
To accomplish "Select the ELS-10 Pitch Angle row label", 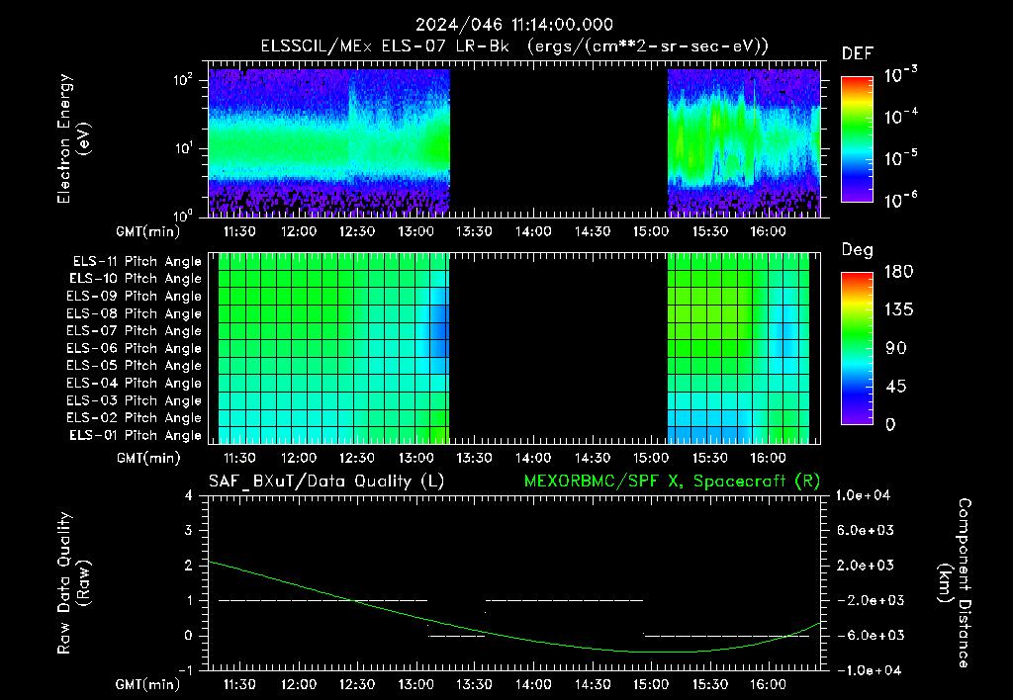I will pos(136,279).
